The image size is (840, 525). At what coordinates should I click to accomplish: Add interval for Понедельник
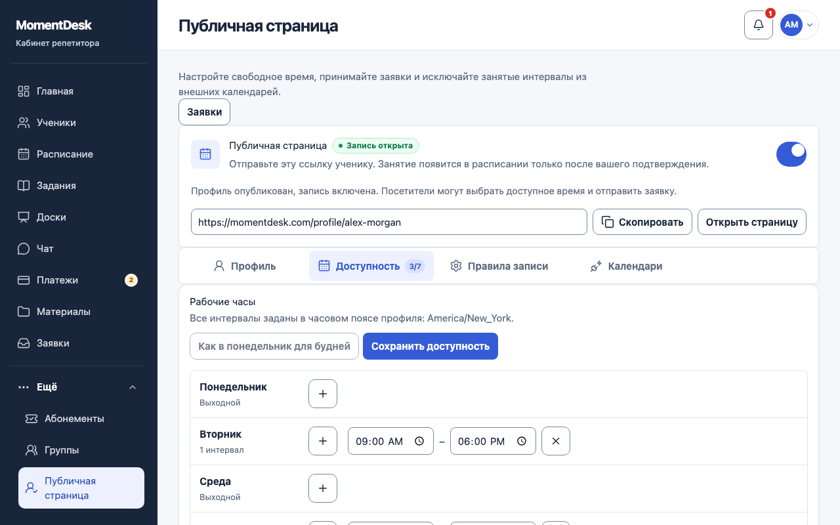pos(323,394)
